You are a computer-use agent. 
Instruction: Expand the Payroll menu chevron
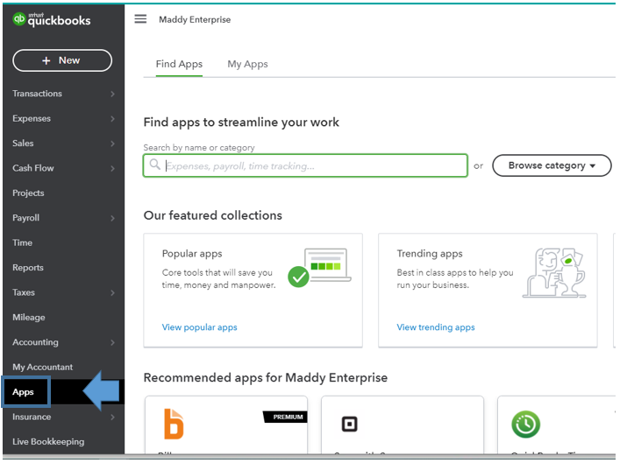[x=112, y=218]
